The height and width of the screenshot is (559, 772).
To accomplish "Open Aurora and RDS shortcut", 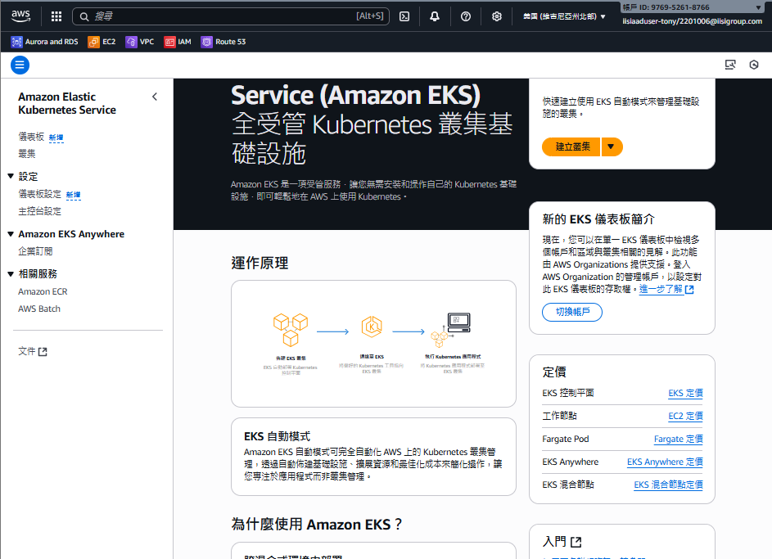I will point(44,42).
